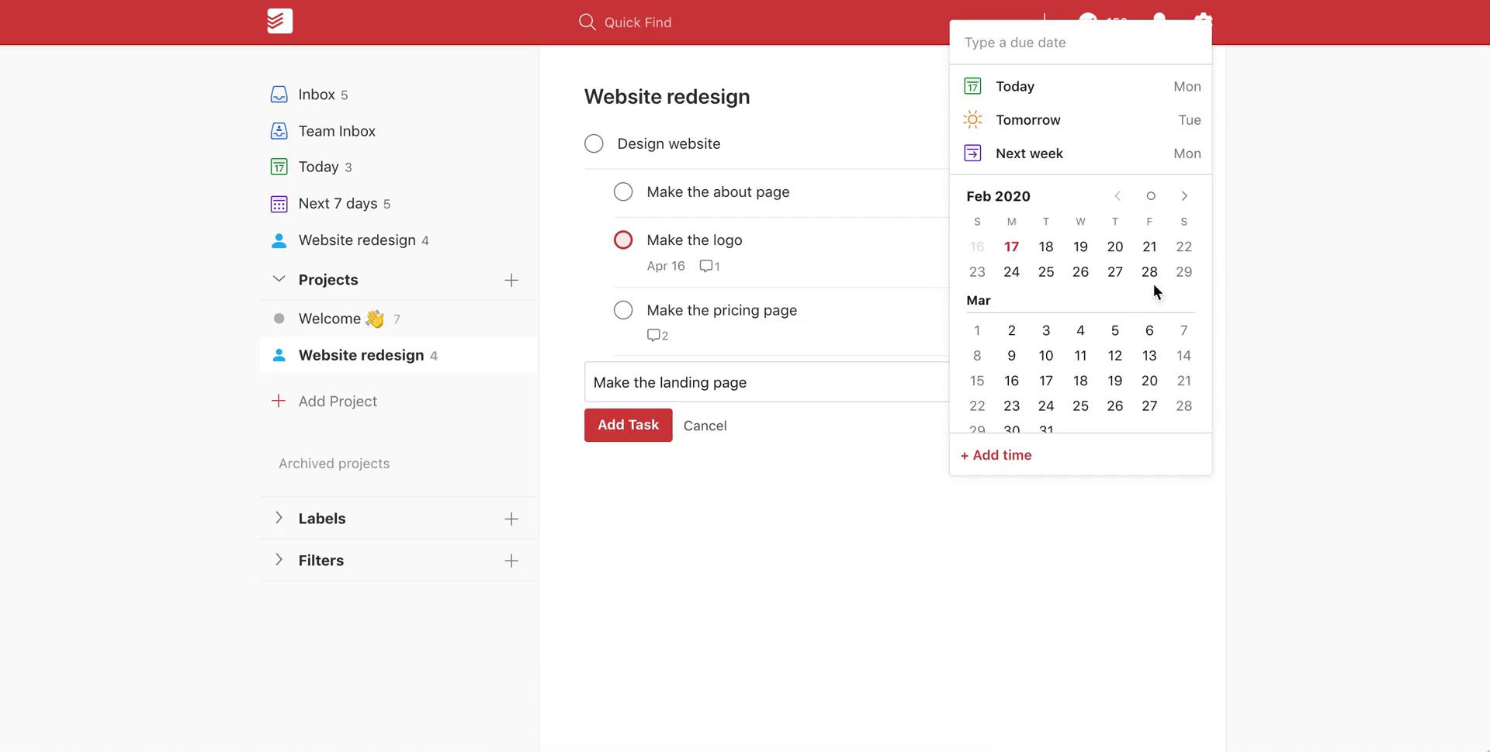The width and height of the screenshot is (1490, 752).
Task: Add a new filter with plus icon
Action: (x=511, y=561)
